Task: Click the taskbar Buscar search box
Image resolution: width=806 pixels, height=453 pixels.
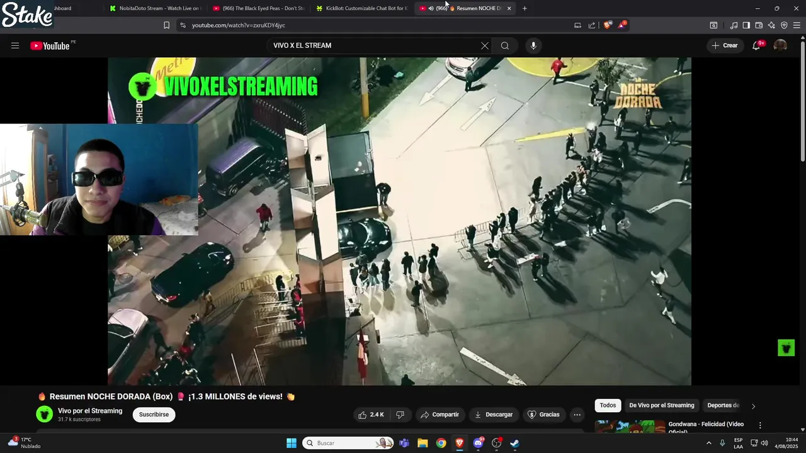Action: [348, 443]
